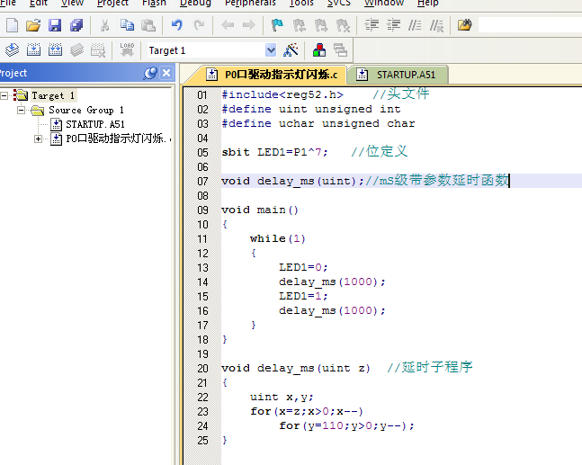Open Target Options with the magic wand icon

(x=291, y=50)
